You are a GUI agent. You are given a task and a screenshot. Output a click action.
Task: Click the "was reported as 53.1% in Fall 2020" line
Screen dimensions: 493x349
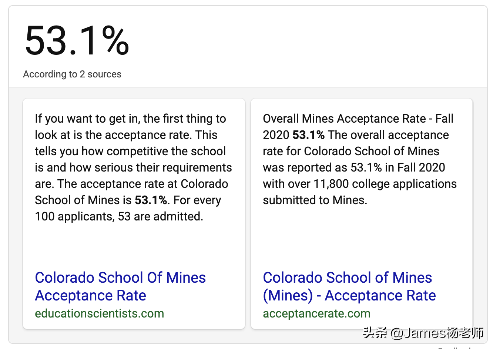pos(354,167)
